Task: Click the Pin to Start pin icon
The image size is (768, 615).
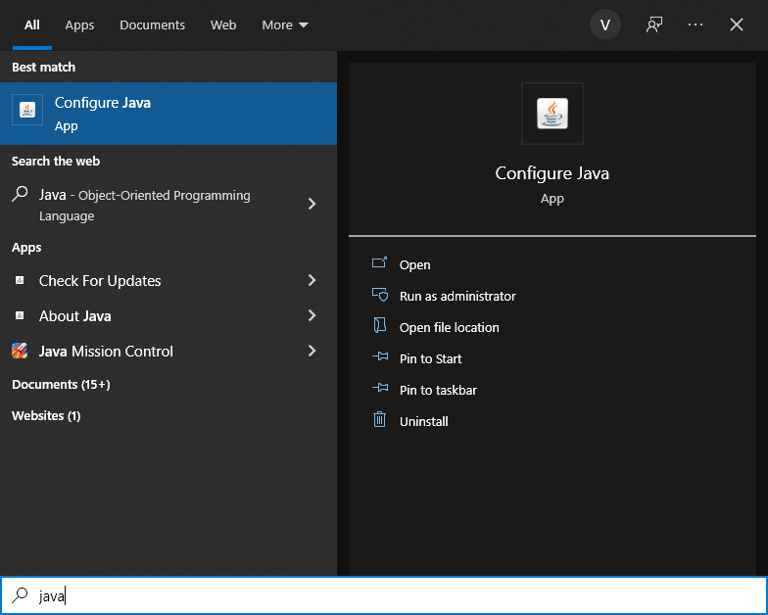Action: [x=380, y=356]
